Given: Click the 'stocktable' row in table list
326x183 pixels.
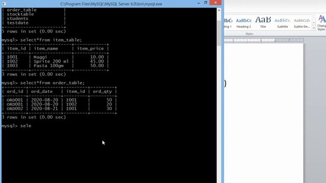Looking at the screenshot, I should point(20,14).
